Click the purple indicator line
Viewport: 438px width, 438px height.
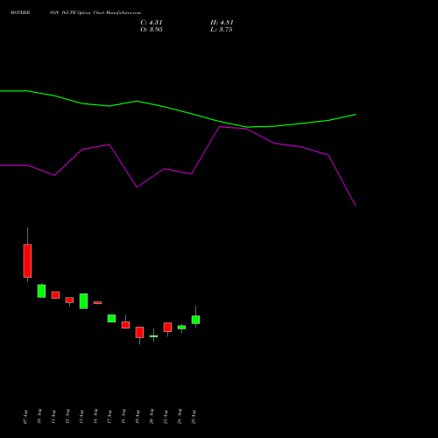pos(191,173)
